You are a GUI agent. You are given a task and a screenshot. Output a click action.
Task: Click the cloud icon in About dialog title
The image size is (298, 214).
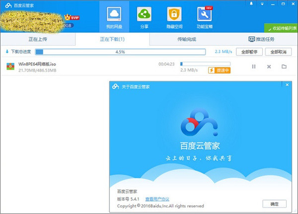point(116,86)
